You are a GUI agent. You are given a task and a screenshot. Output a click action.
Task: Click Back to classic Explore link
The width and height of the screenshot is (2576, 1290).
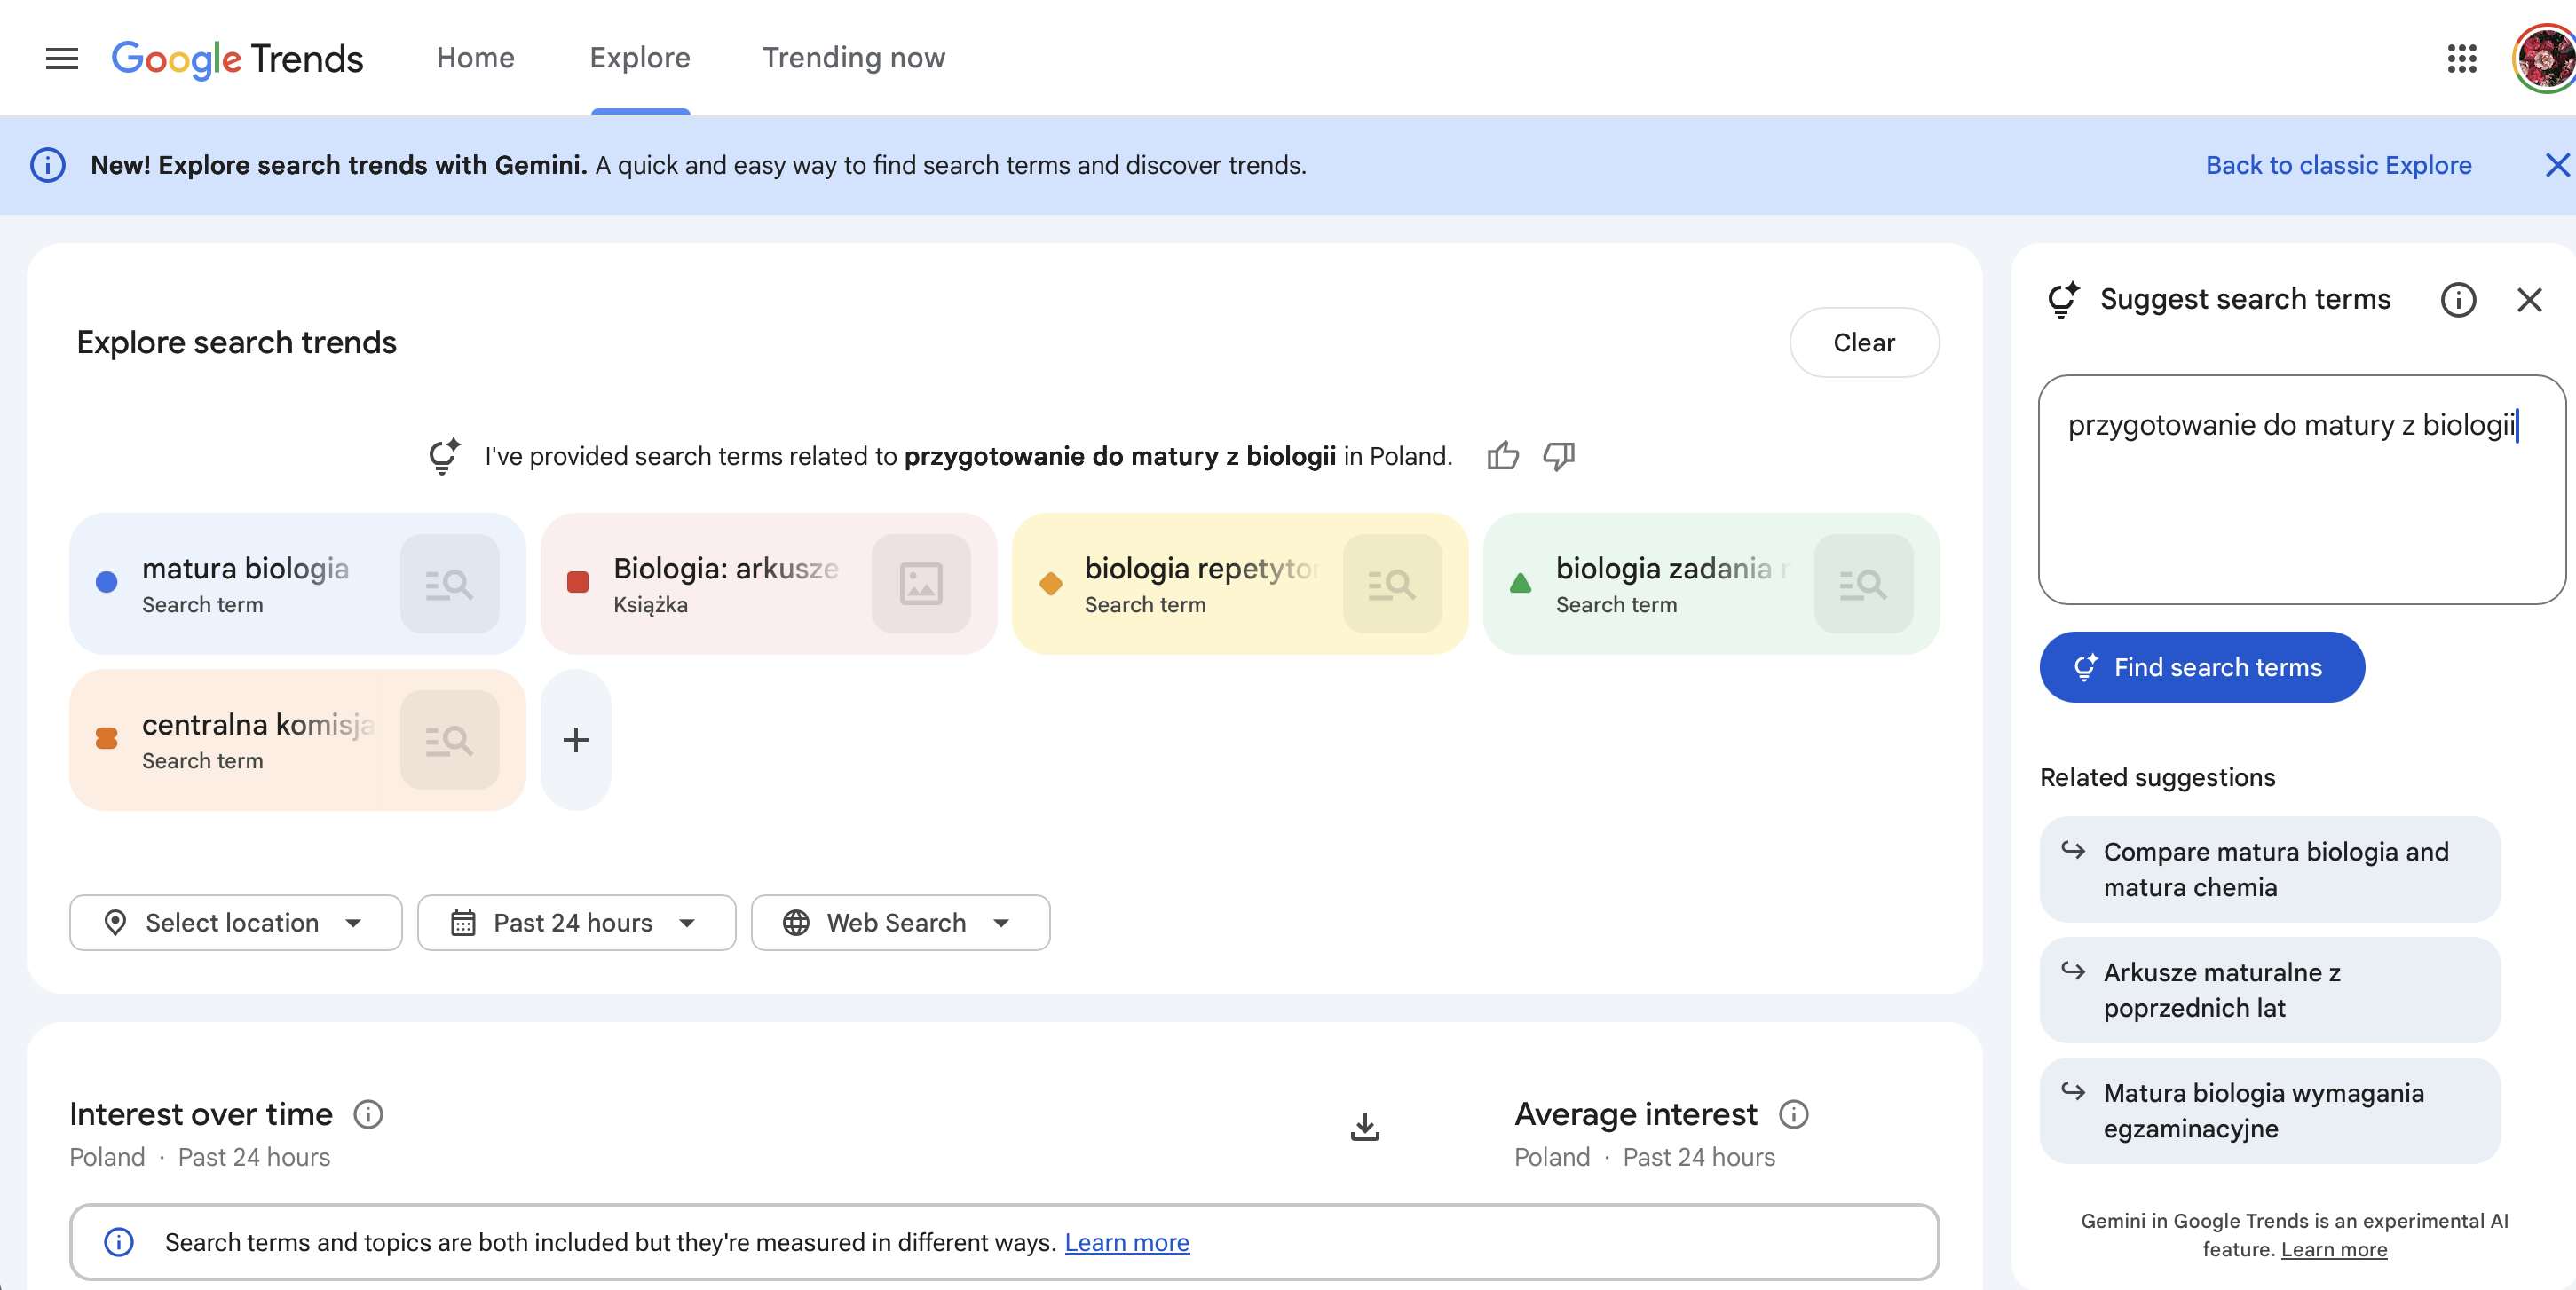2338,165
